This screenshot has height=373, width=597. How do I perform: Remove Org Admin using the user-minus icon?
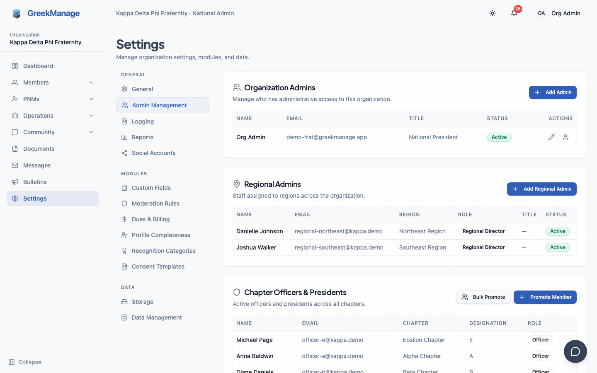[x=566, y=137]
